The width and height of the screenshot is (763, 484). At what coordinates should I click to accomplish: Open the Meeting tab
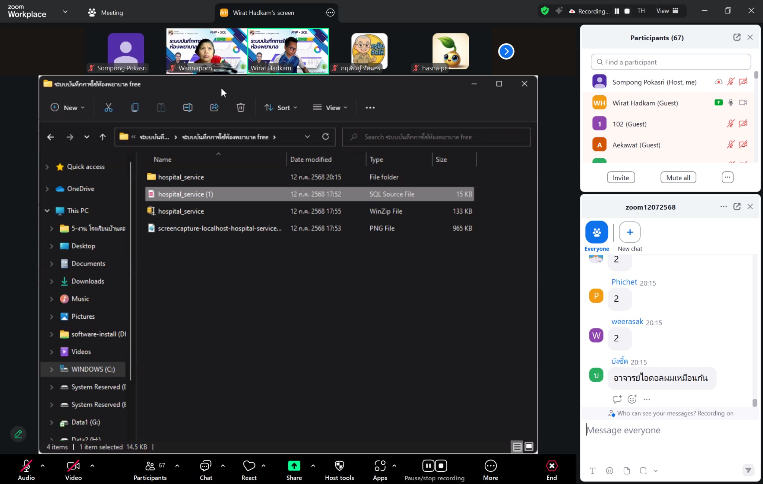click(x=105, y=13)
